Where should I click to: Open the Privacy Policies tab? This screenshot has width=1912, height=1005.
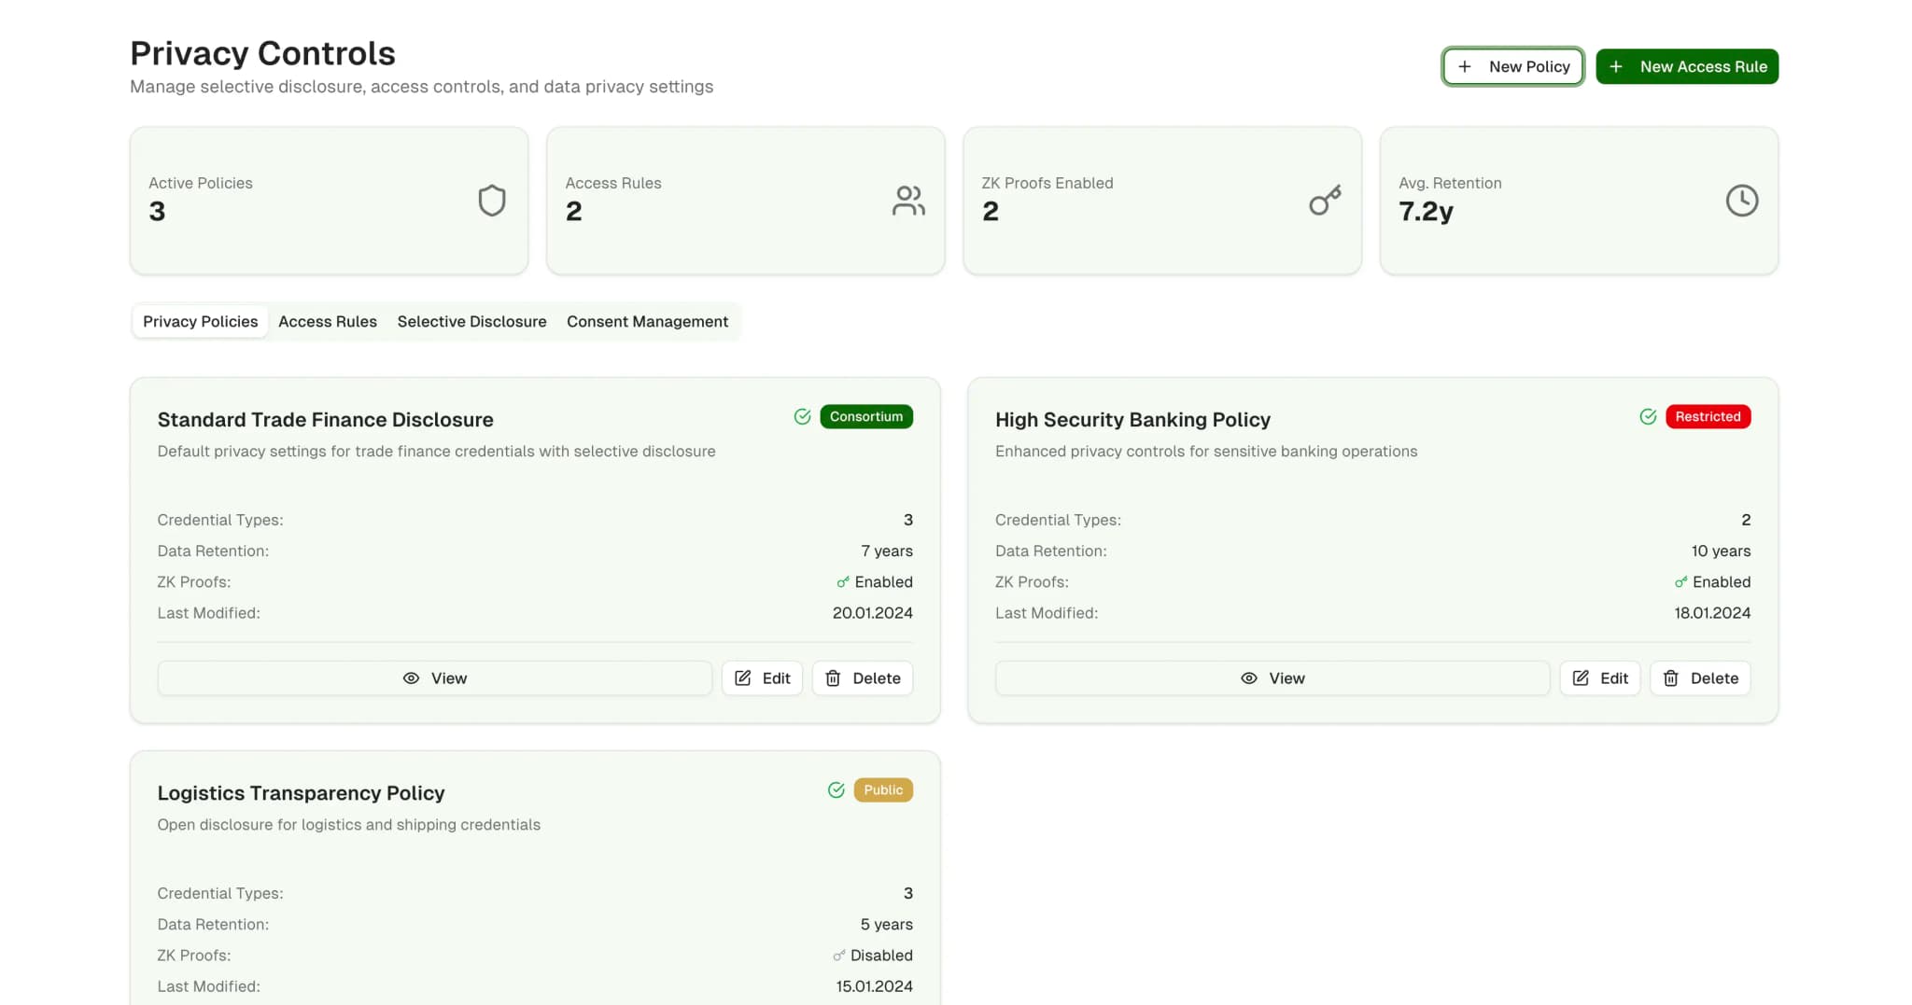pyautogui.click(x=200, y=321)
